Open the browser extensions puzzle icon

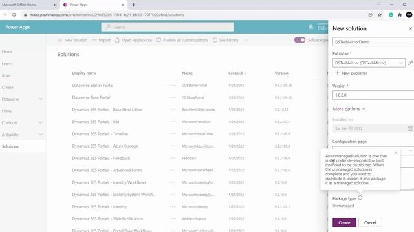coord(400,15)
